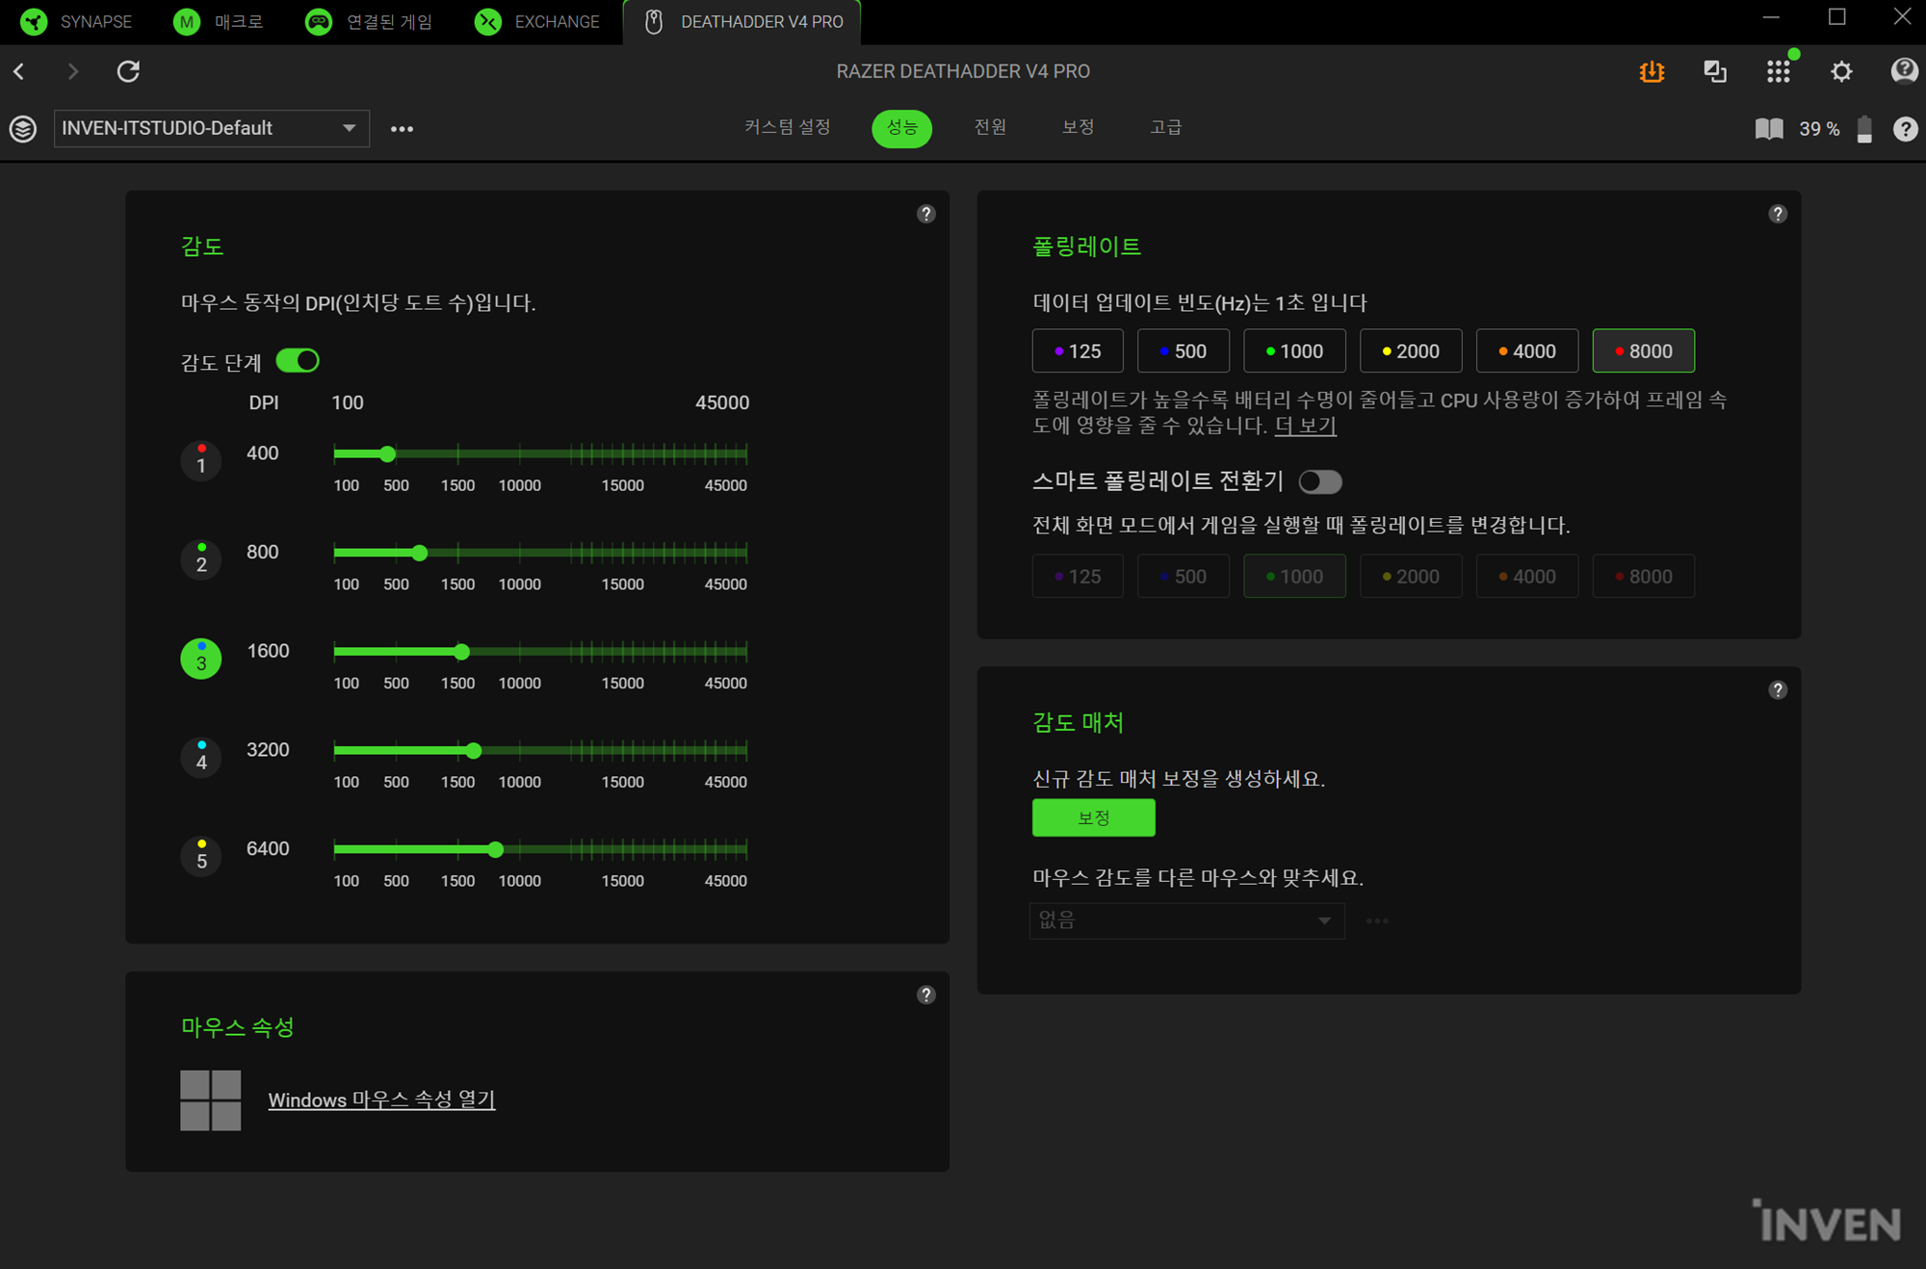
Task: Click the stage 3 DPI slider handle
Action: [462, 652]
